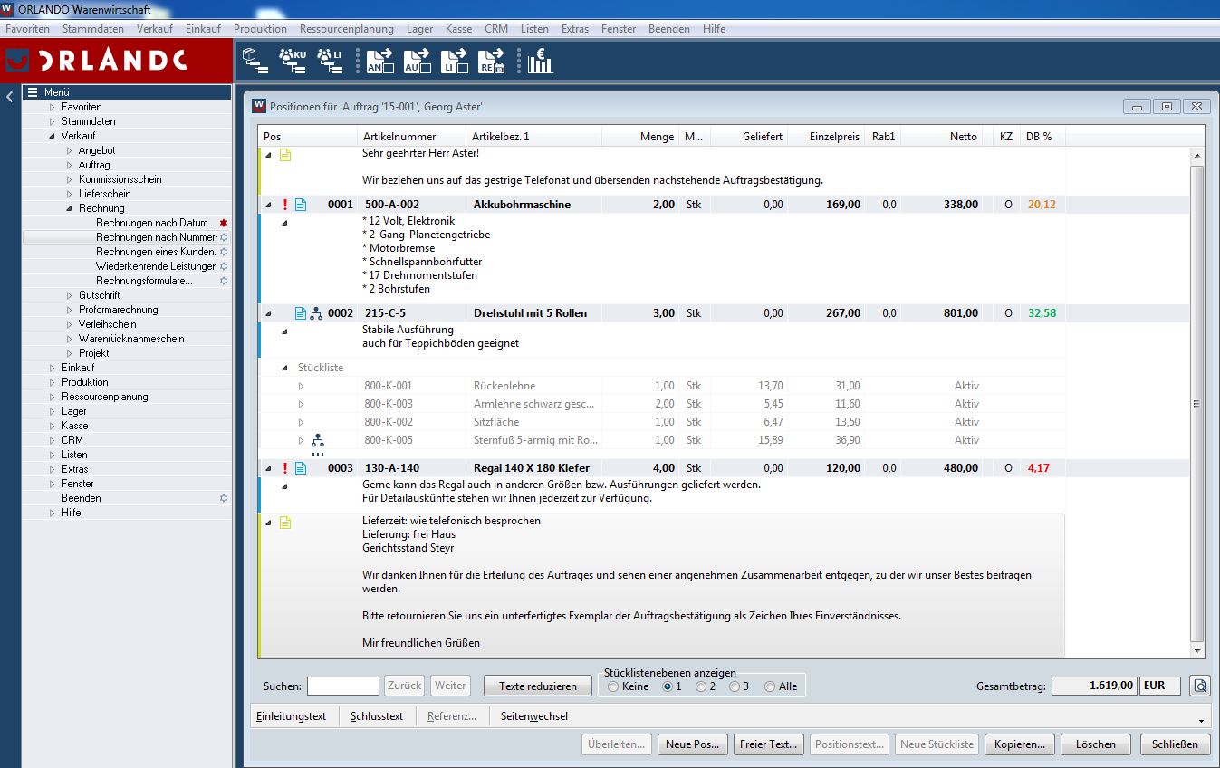Screen dimensions: 1220x768
Task: Click the AN document transfer icon
Action: click(x=379, y=61)
